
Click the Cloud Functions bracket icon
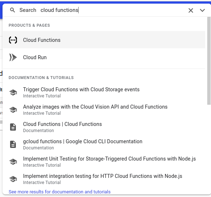coord(13,40)
